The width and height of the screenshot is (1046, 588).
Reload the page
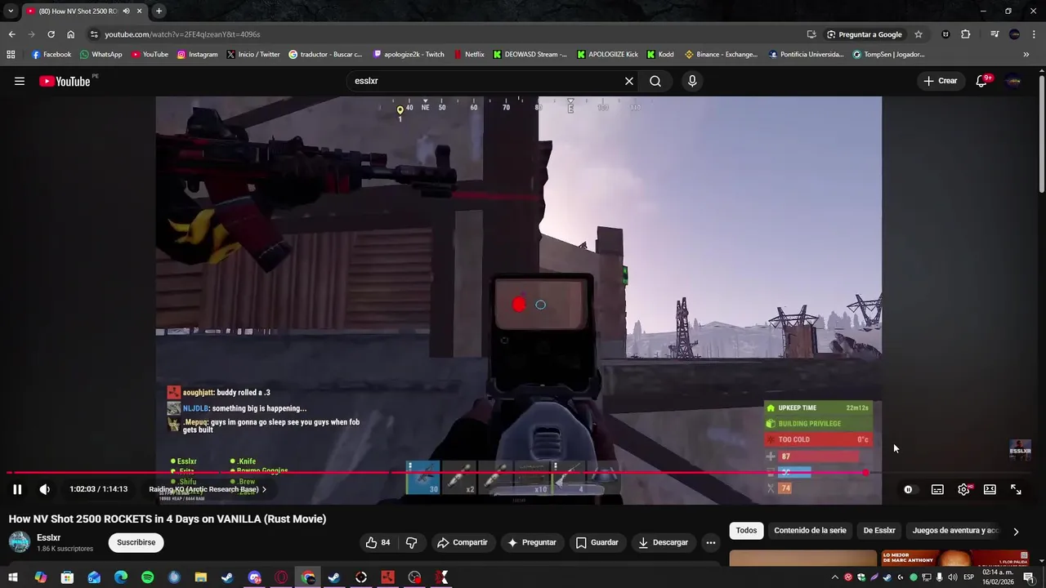pos(51,34)
